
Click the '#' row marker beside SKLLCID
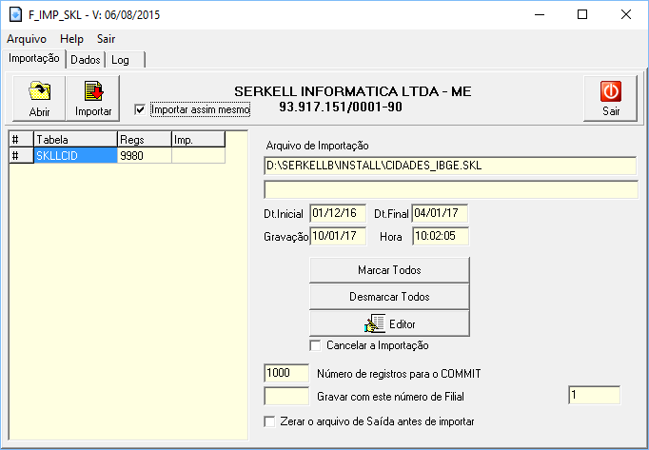pyautogui.click(x=21, y=156)
